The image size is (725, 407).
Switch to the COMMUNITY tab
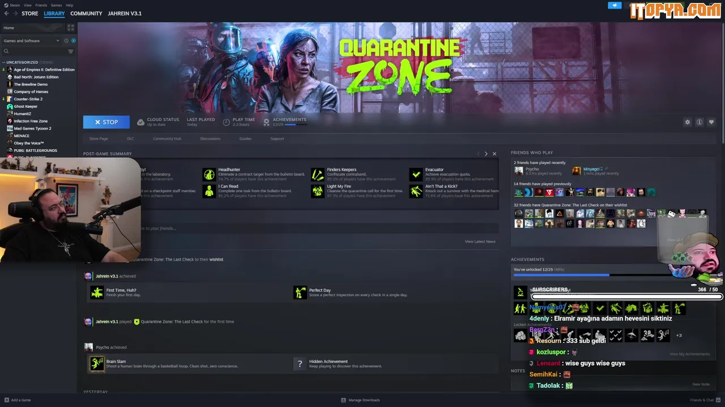(x=86, y=14)
